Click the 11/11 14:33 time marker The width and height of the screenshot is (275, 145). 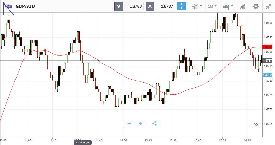(82, 142)
